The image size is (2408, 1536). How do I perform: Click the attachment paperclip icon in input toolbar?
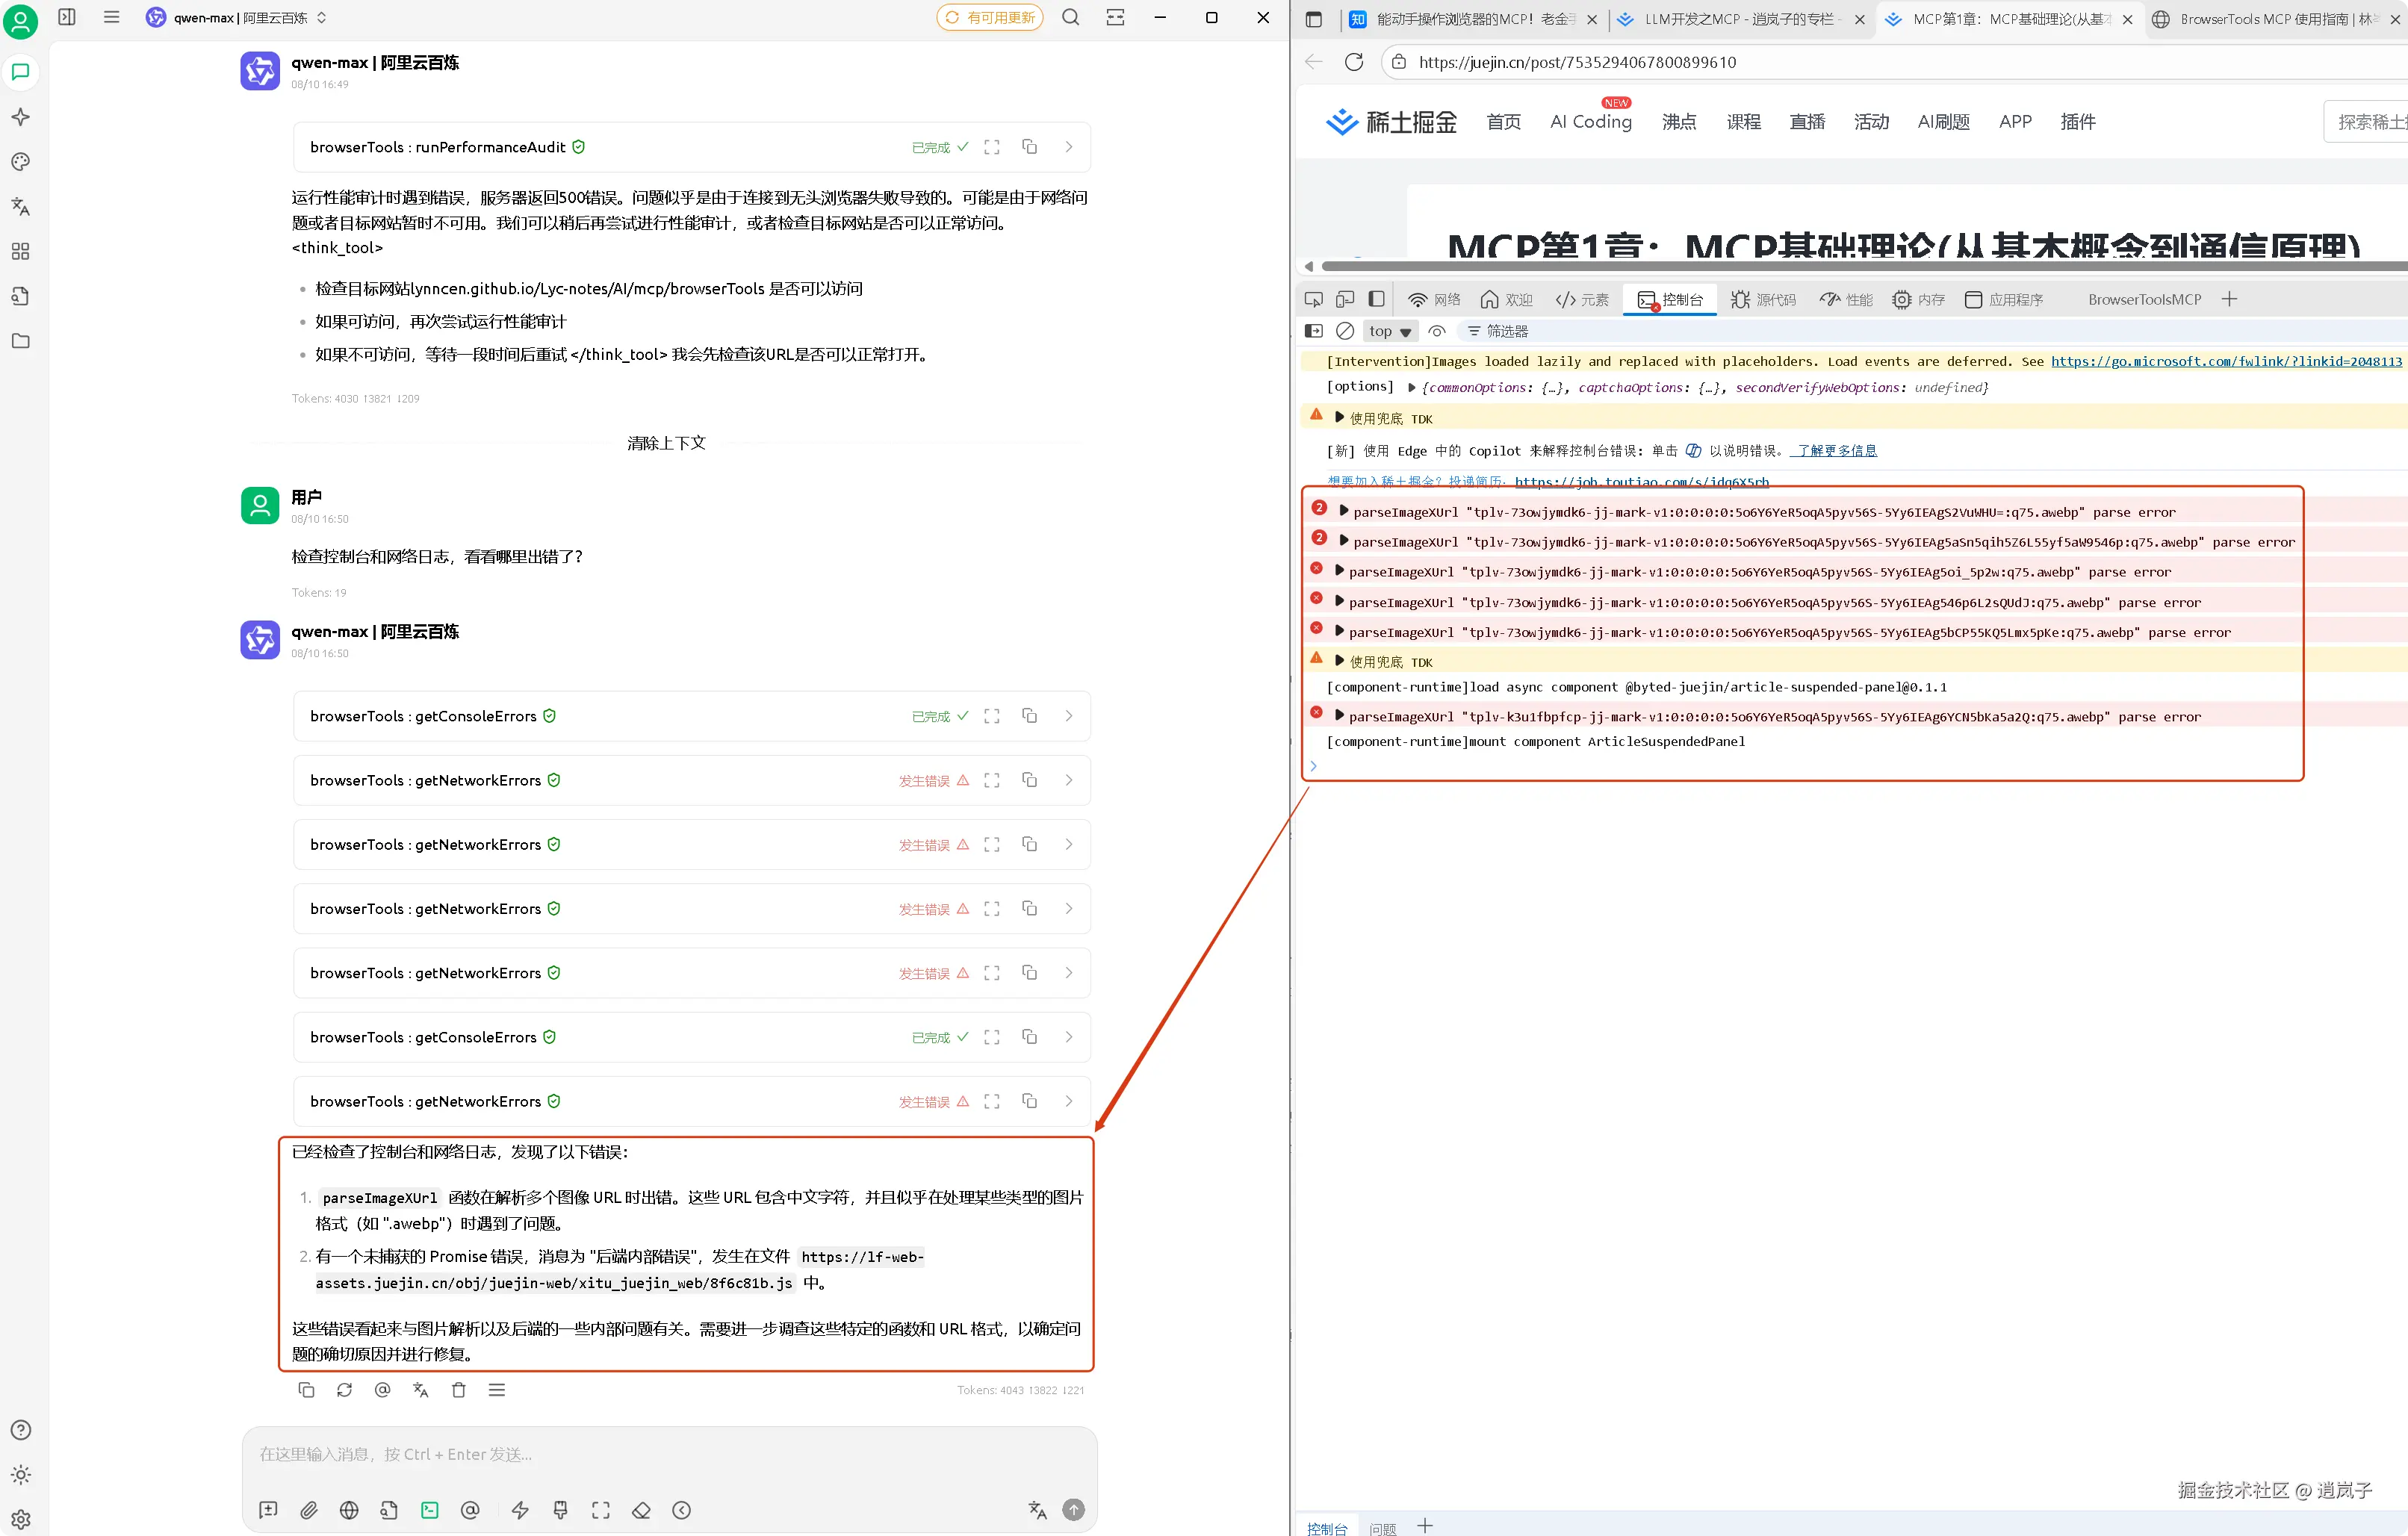309,1510
